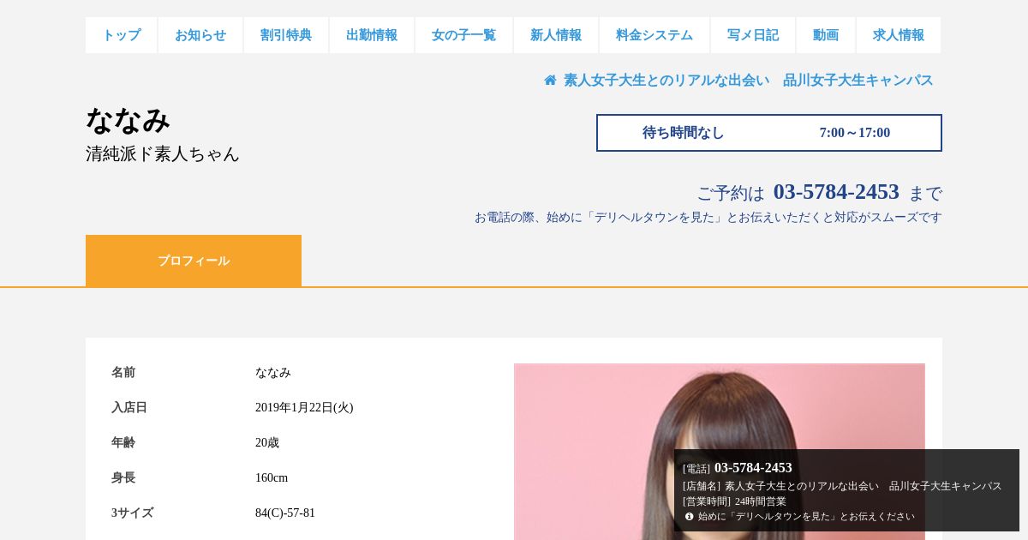The image size is (1028, 540).
Task: Click the 店舗名 line in dark overlay
Action: pyautogui.click(x=842, y=486)
